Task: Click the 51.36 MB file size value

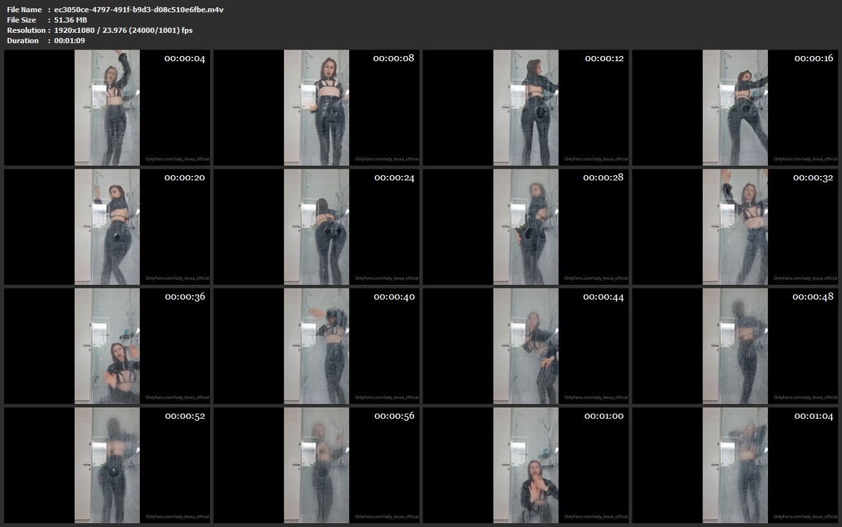Action: 70,20
